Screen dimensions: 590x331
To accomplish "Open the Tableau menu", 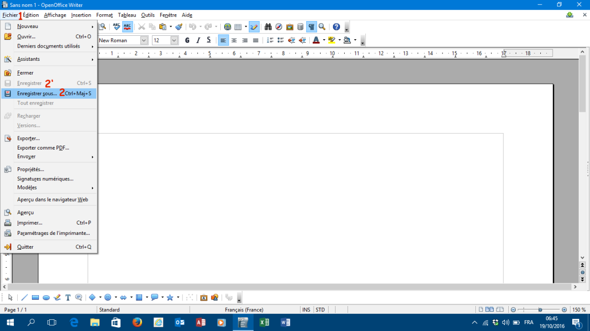I will coord(127,15).
